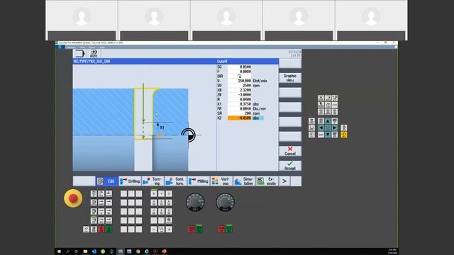
Task: Click the R field showing 0.0400
Action: 240,99
